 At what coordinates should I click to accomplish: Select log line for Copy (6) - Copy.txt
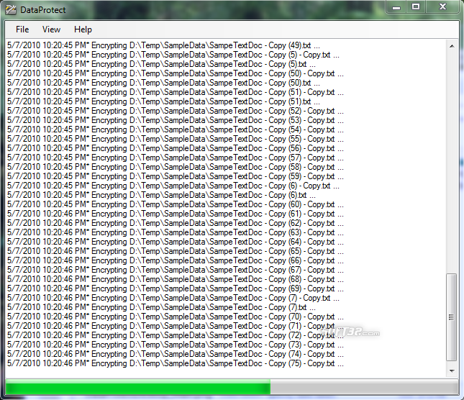pyautogui.click(x=173, y=186)
